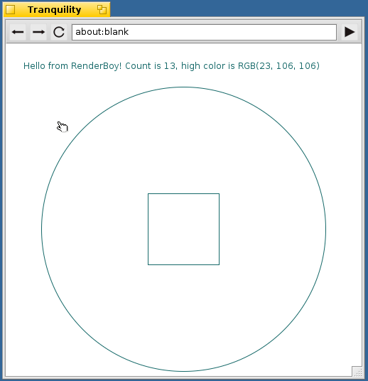Click the zoom button in the Tranquility tab

(x=102, y=10)
